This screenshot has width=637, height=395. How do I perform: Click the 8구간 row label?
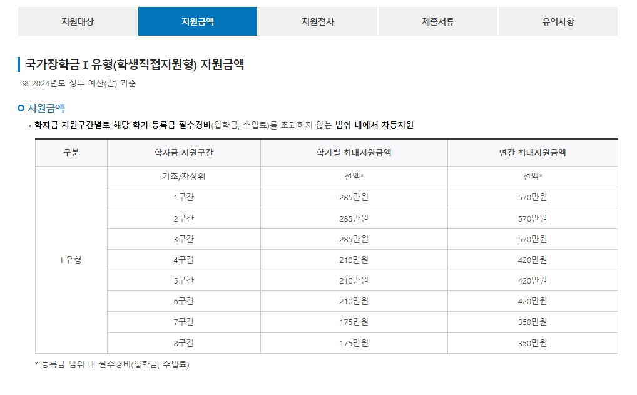183,343
